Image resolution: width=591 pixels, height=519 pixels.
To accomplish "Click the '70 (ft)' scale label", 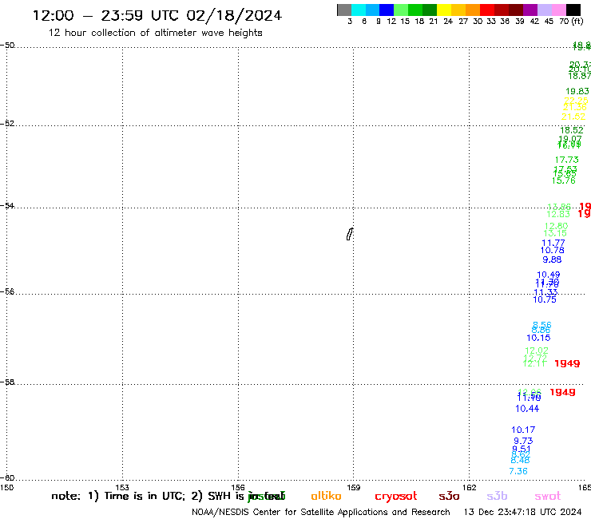I will (571, 22).
